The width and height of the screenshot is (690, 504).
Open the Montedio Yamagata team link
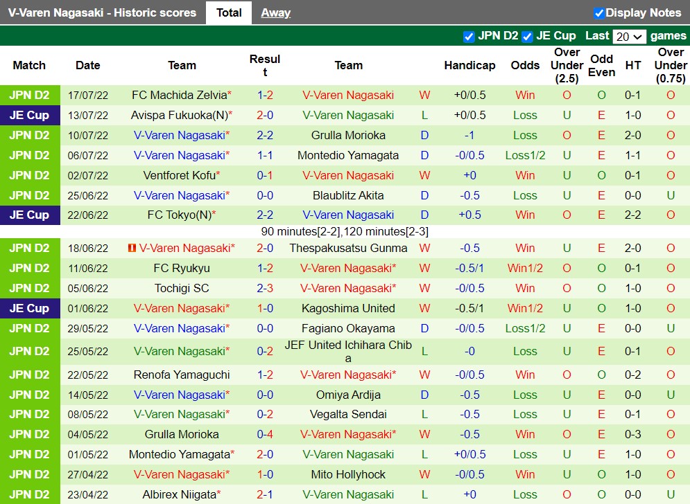click(x=349, y=155)
